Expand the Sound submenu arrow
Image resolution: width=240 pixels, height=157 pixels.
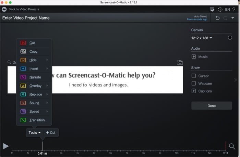47,103
